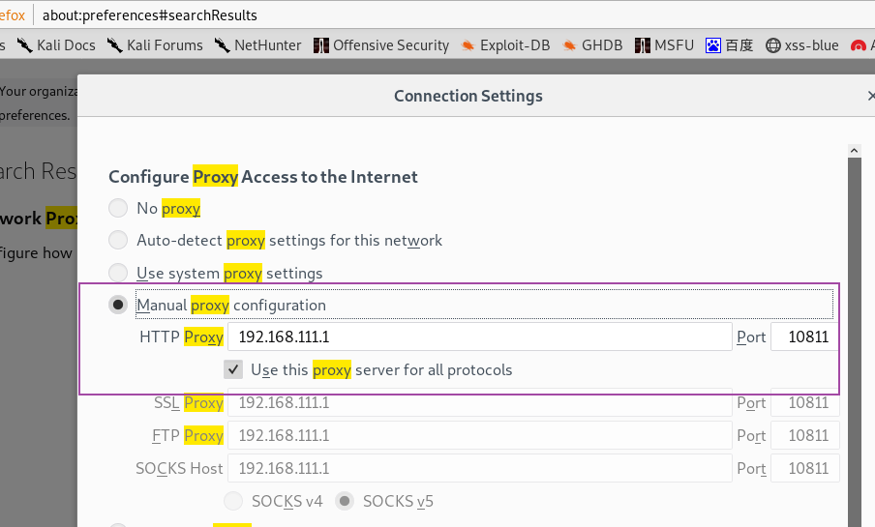Image resolution: width=875 pixels, height=527 pixels.
Task: Select Manual proxy configuration radio button
Action: click(118, 305)
